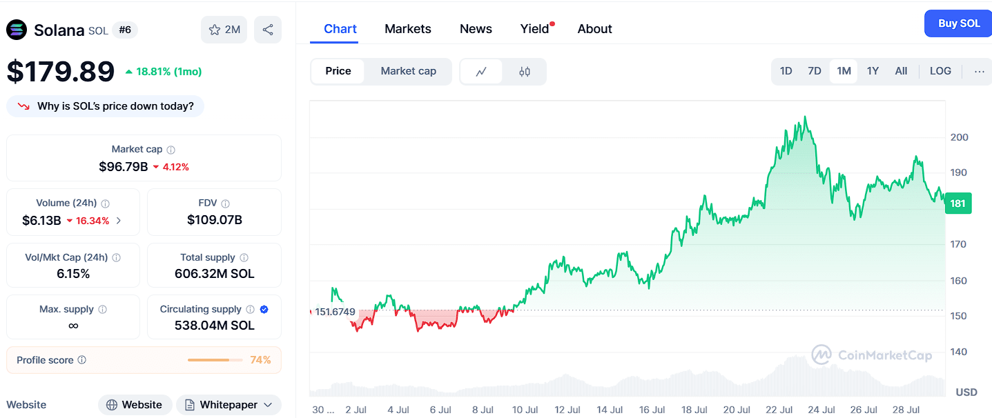Screen dimensions: 992x418
Task: Expand the Whitepaper dropdown
Action: pyautogui.click(x=228, y=405)
